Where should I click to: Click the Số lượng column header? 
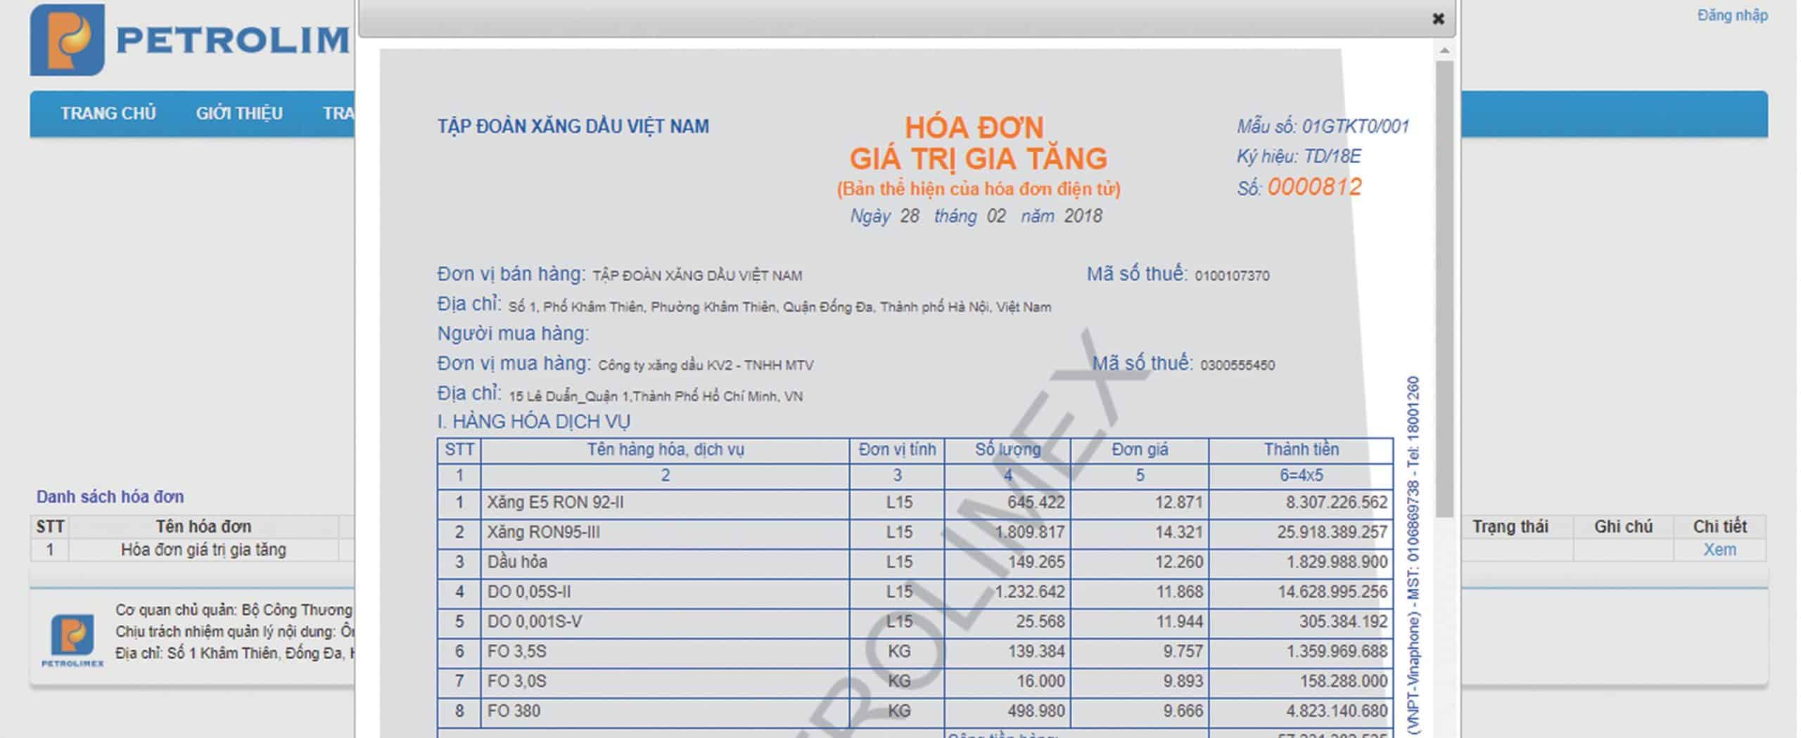(1007, 450)
